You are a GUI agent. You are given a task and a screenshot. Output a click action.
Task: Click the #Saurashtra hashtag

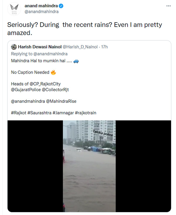tap(39, 112)
